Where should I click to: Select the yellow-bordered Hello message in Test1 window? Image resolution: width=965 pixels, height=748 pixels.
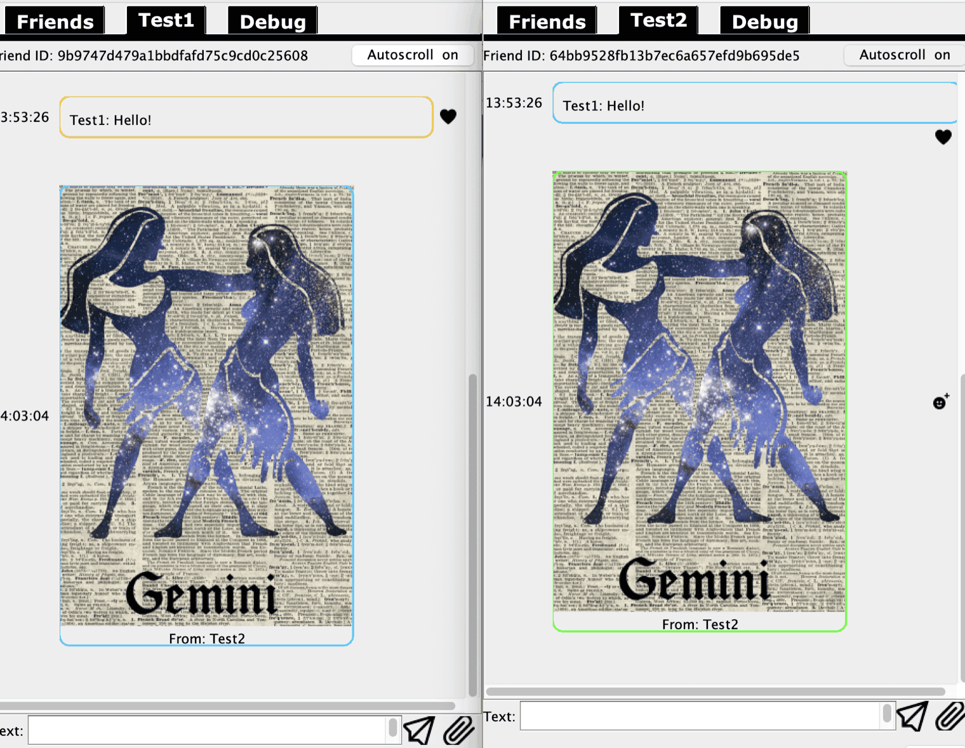pyautogui.click(x=246, y=117)
